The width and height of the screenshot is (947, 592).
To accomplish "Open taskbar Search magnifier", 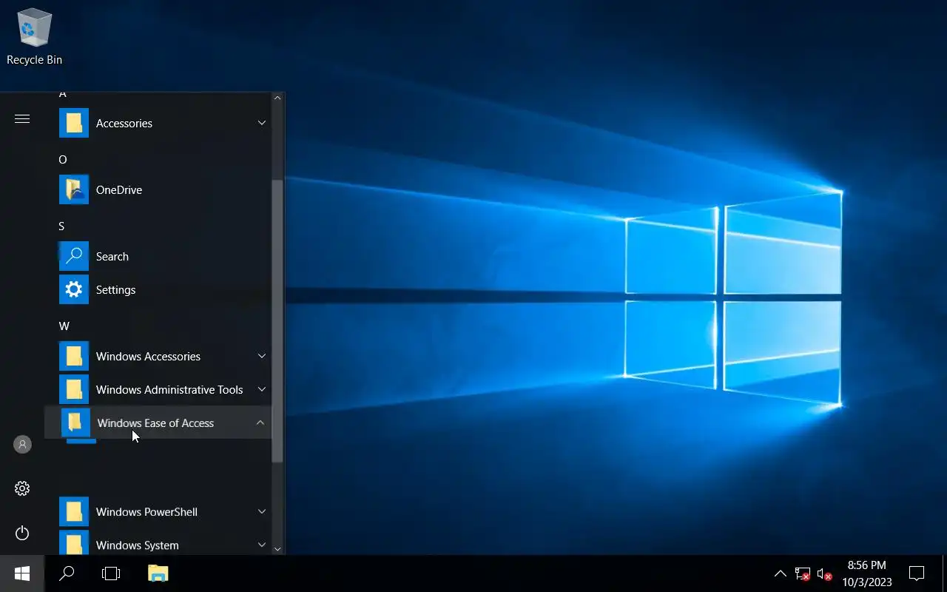I will [x=67, y=573].
